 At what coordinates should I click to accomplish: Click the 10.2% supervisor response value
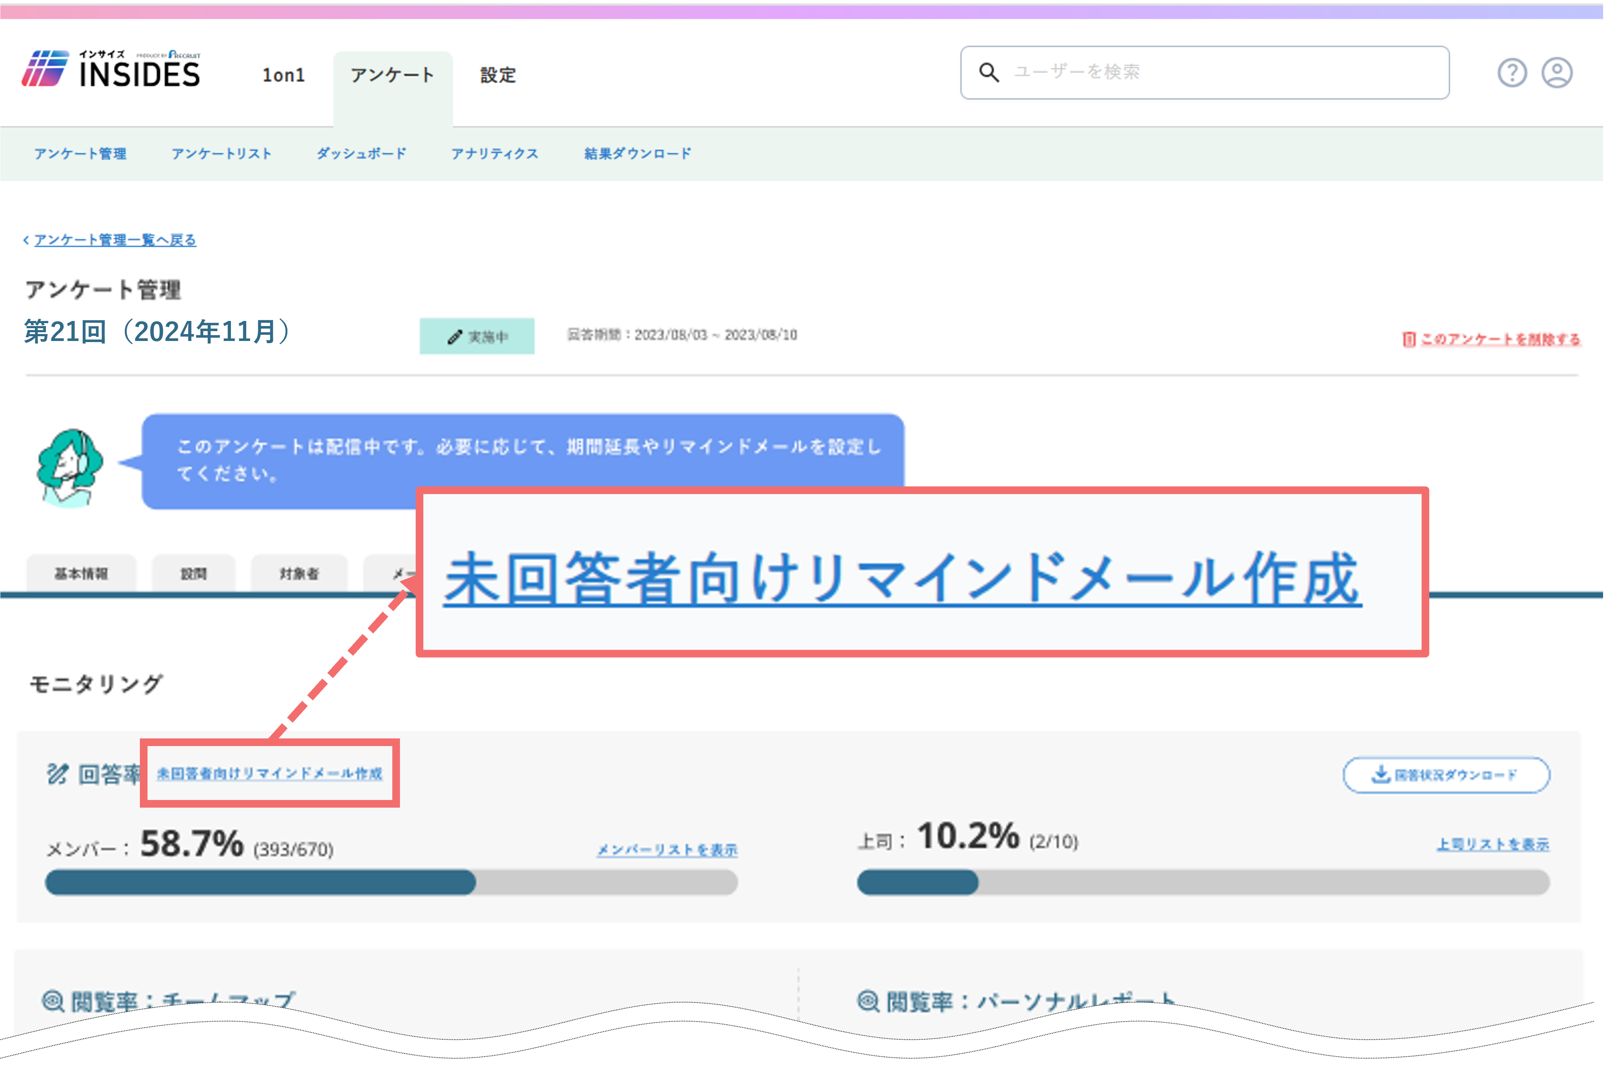click(x=968, y=836)
